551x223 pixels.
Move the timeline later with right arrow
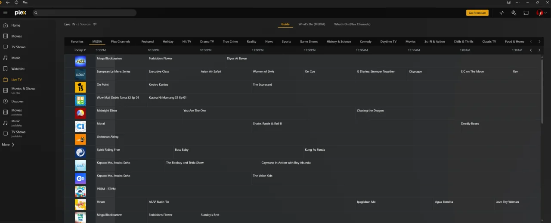click(x=539, y=50)
